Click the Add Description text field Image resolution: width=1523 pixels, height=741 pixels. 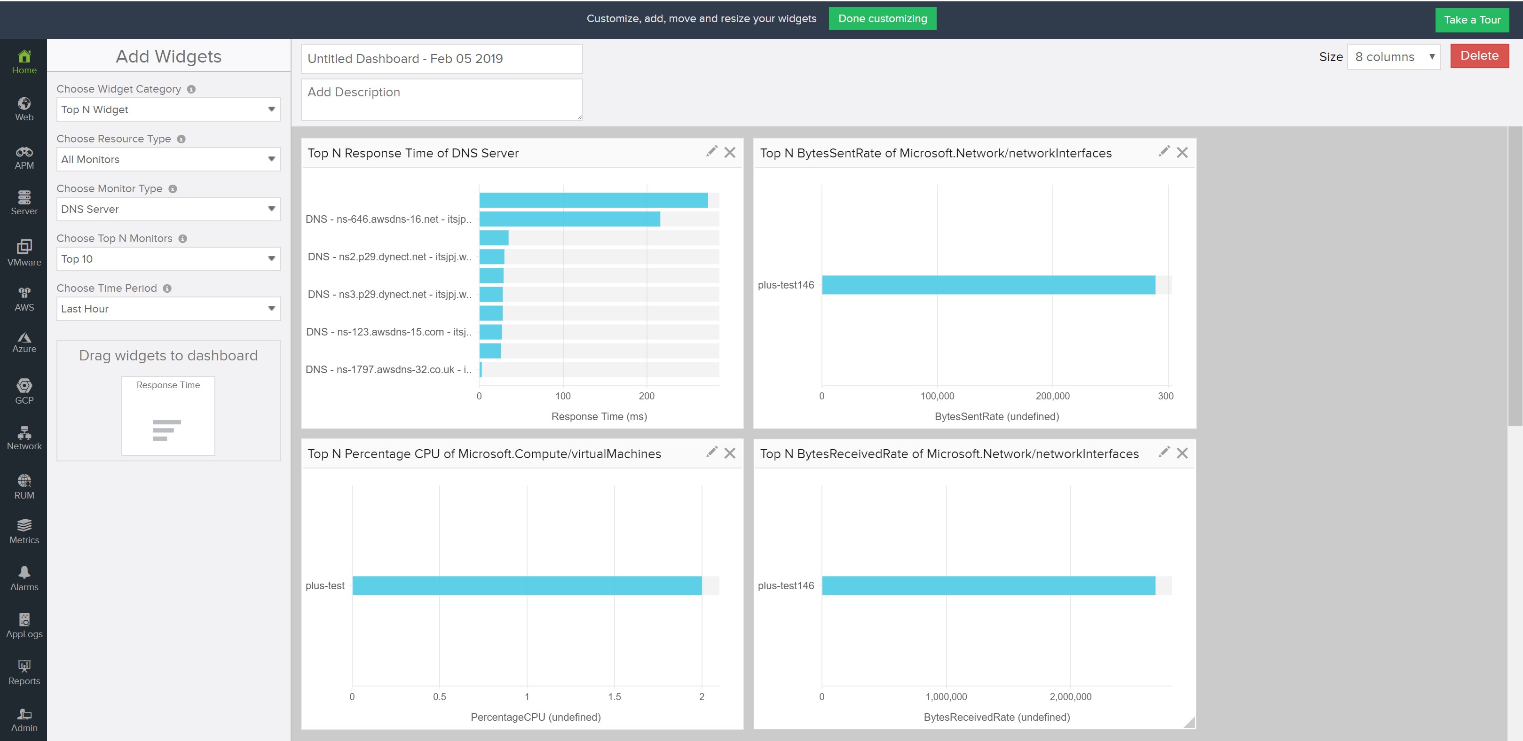coord(441,99)
